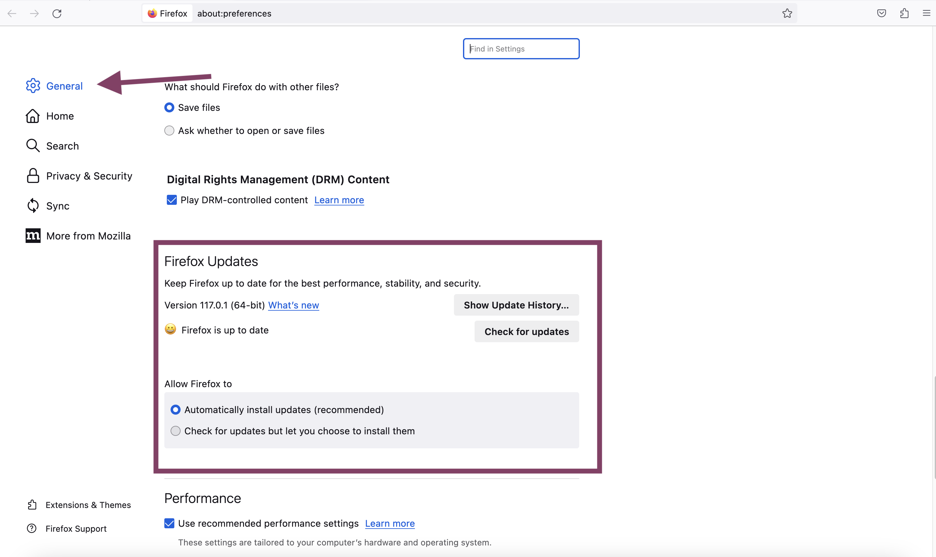Focus the Find in Settings field

pyautogui.click(x=521, y=49)
